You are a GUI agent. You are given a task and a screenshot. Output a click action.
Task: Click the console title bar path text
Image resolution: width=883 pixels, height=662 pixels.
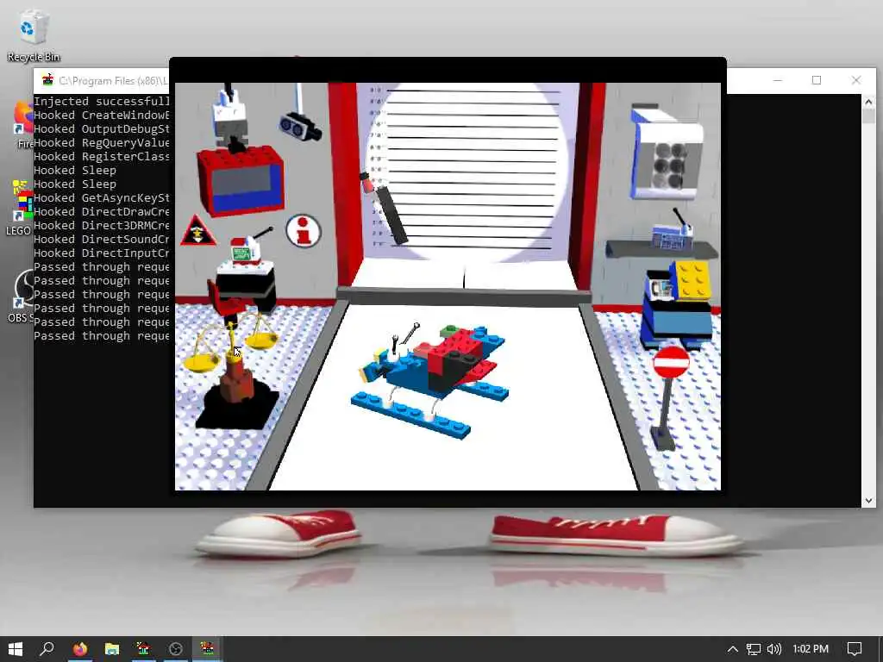113,80
